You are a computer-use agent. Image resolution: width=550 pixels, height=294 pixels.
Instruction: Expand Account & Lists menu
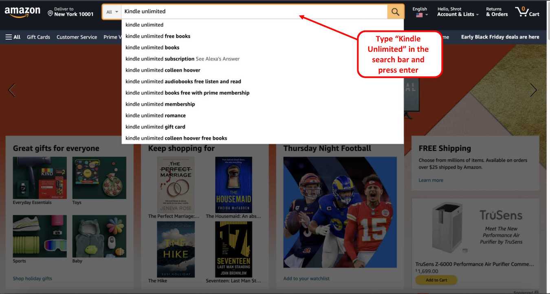(x=458, y=12)
